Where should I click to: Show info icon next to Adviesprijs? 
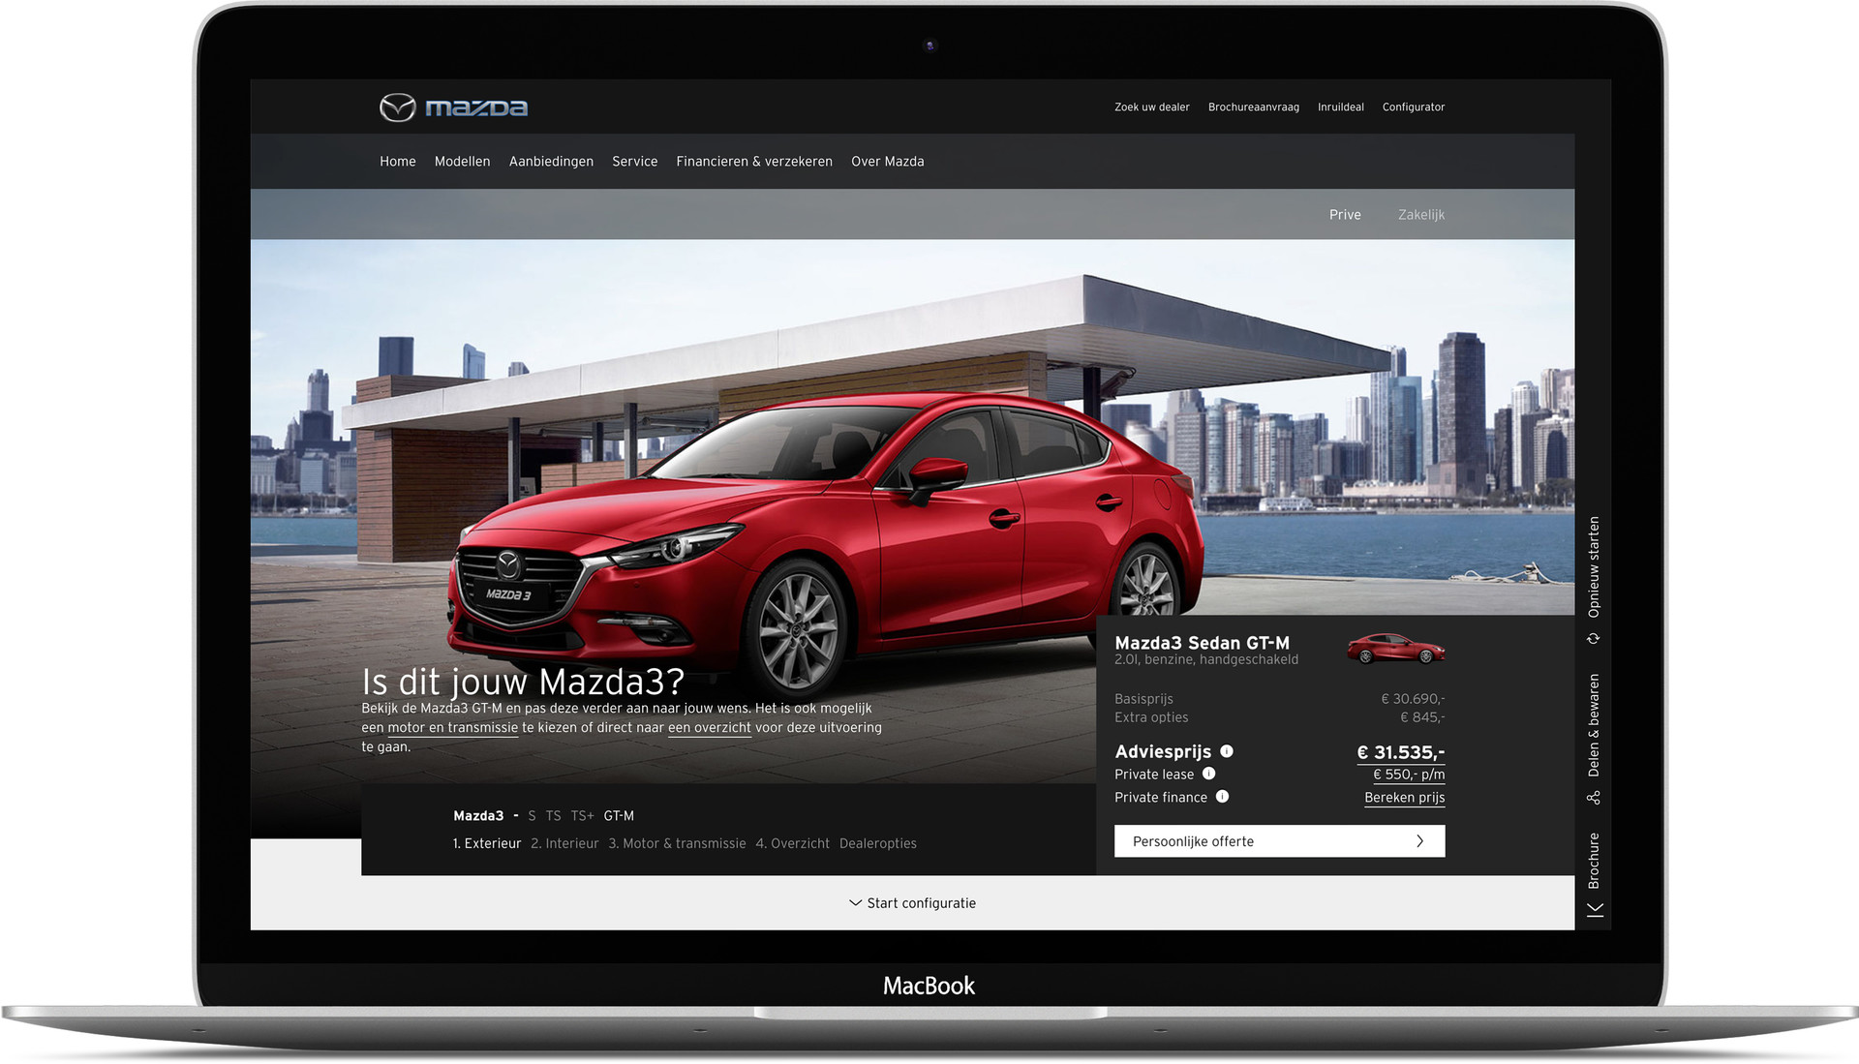tap(1227, 751)
